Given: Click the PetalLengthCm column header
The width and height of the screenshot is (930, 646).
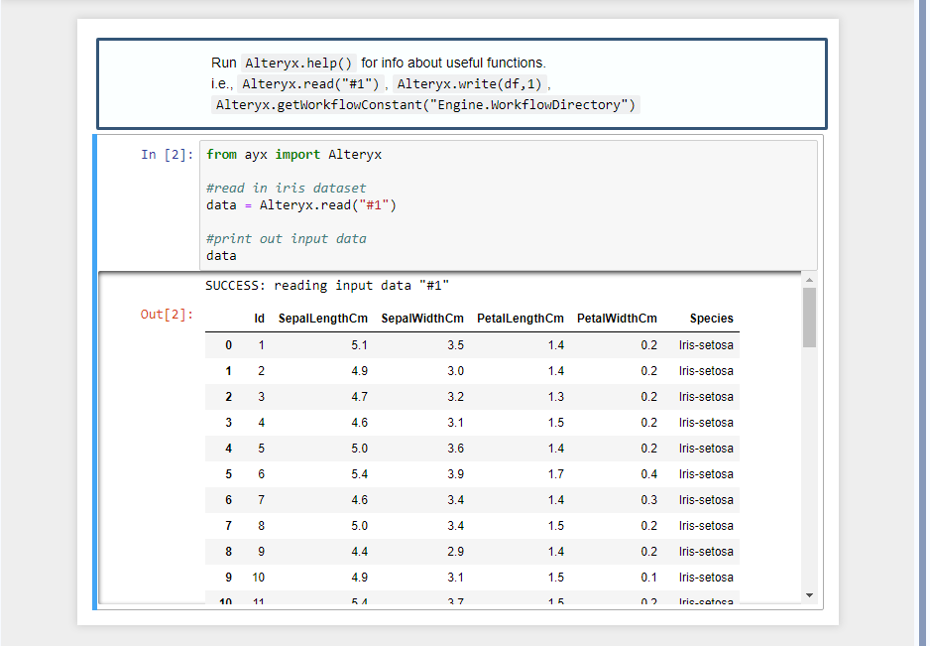Looking at the screenshot, I should click(x=521, y=319).
